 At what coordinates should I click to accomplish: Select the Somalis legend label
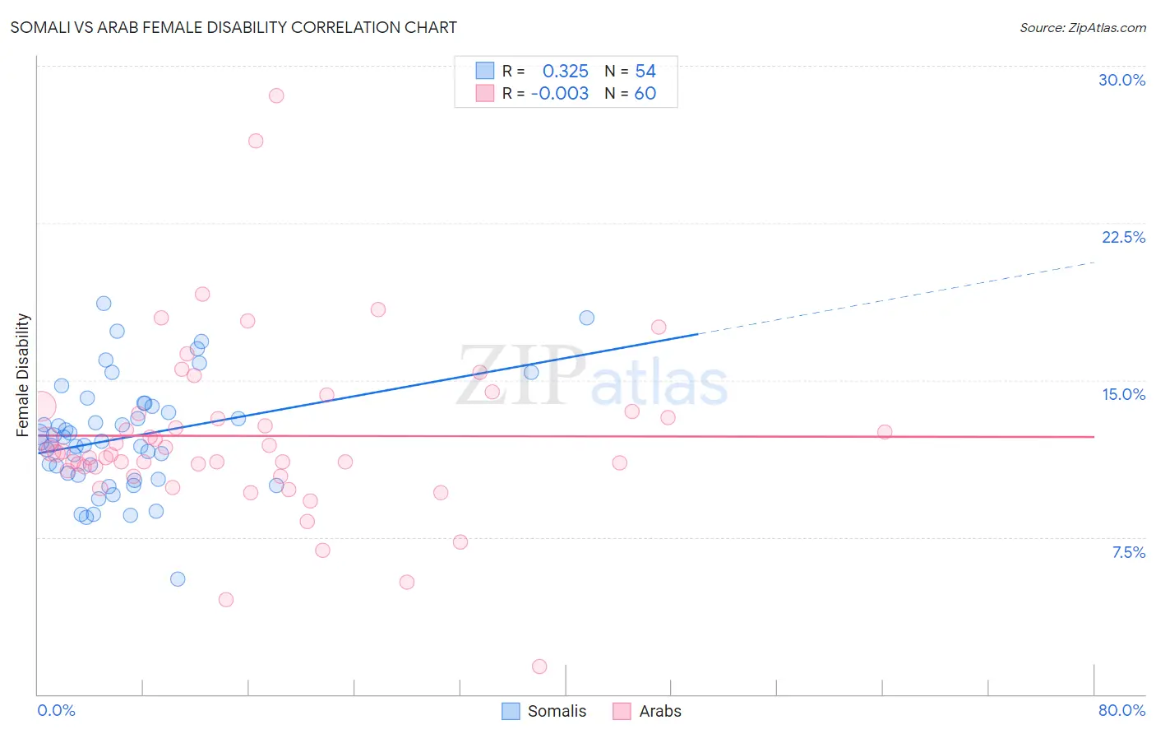coord(557,711)
